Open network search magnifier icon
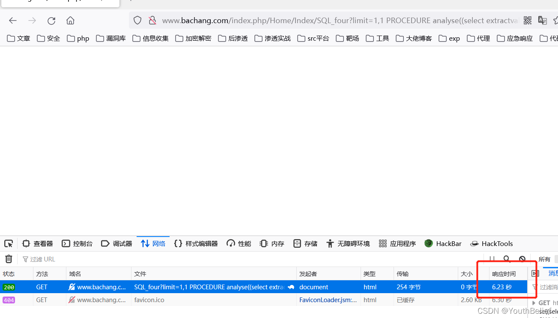Screen dimensions: 558x318 507,259
